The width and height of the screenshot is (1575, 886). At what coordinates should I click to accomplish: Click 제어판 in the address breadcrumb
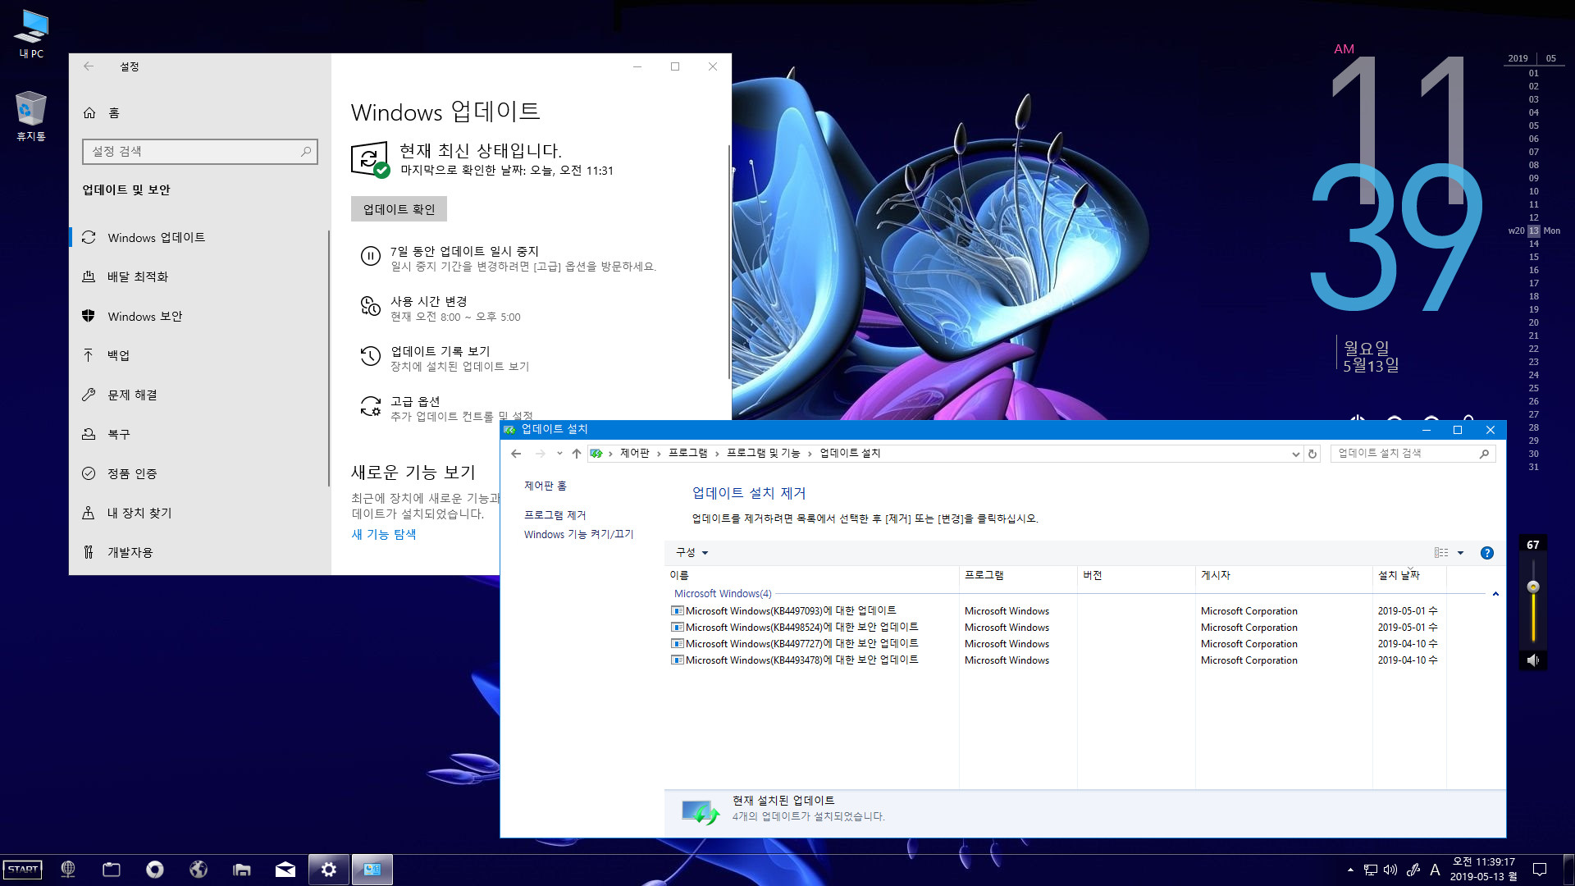coord(634,454)
